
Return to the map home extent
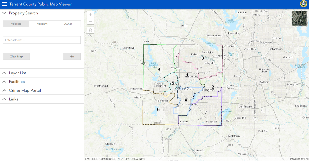click(x=91, y=30)
